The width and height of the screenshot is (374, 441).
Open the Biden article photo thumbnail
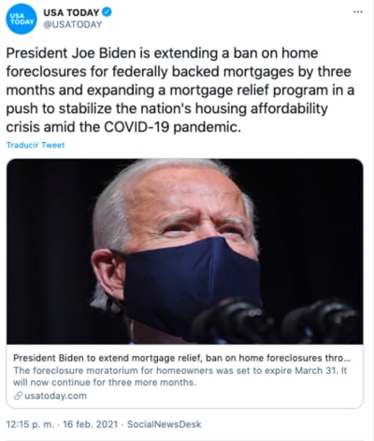[x=185, y=251]
